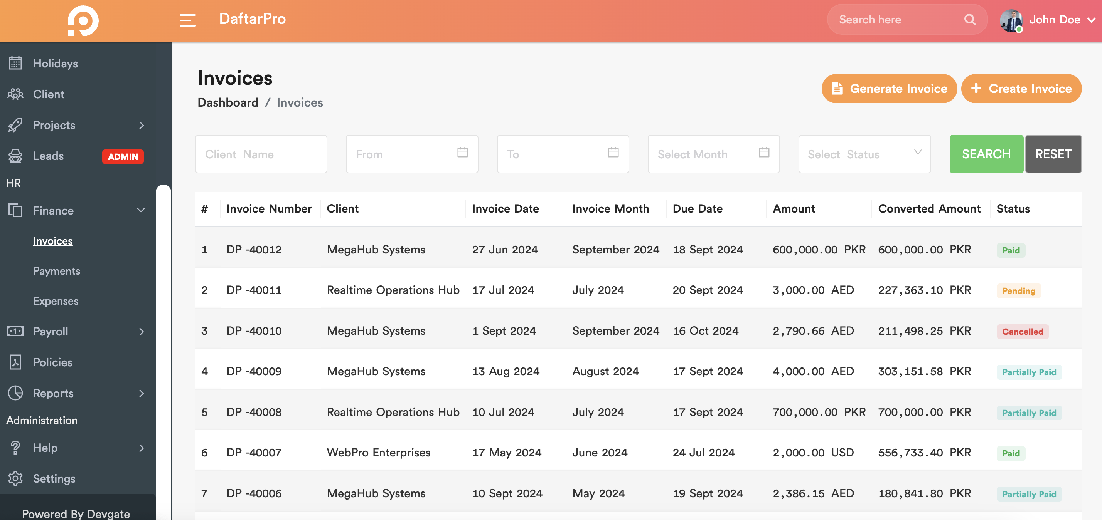This screenshot has height=520, width=1102.
Task: Click the Holidays calendar sidebar icon
Action: 15,63
